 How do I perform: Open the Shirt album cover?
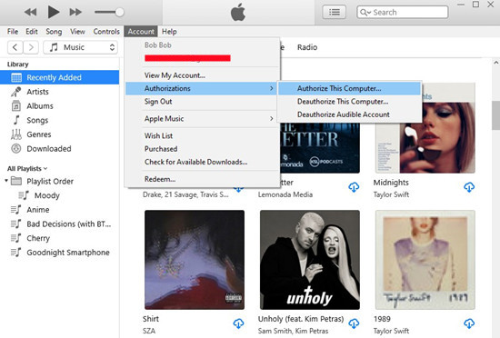tap(195, 260)
